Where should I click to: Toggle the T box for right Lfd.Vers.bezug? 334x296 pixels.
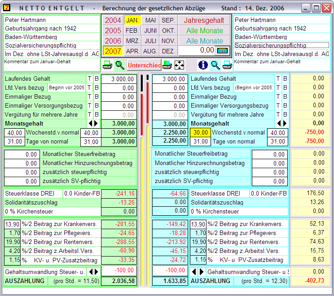pyautogui.click(x=278, y=88)
